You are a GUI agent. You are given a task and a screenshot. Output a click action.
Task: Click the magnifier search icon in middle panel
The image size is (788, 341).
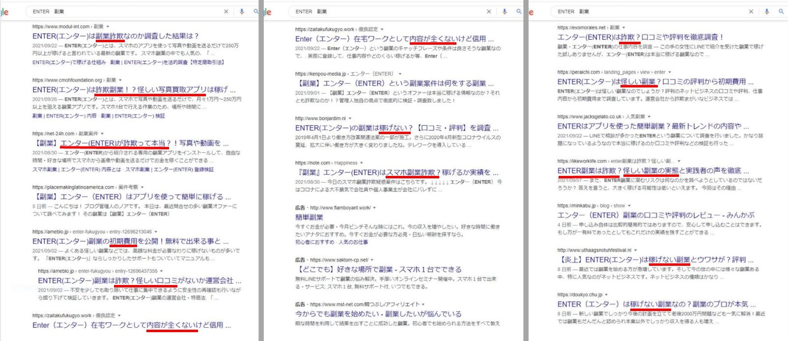pos(519,11)
